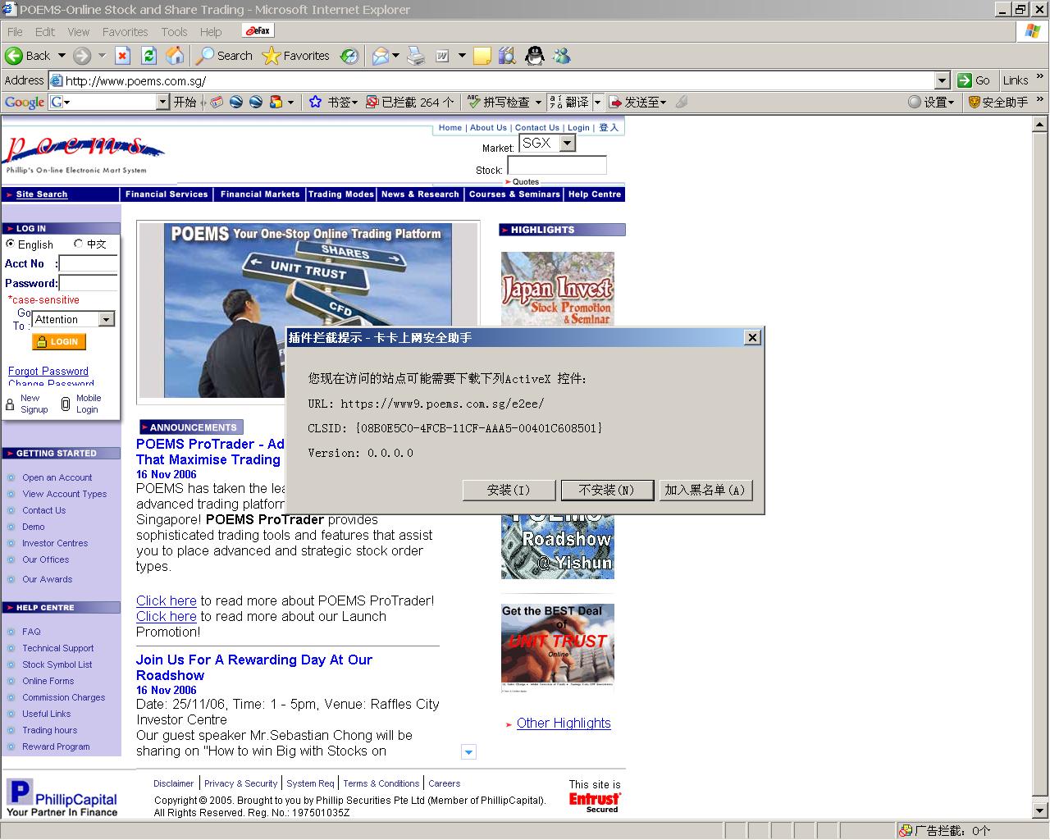Stop loading the page
Image resolution: width=1050 pixels, height=840 pixels.
click(123, 56)
